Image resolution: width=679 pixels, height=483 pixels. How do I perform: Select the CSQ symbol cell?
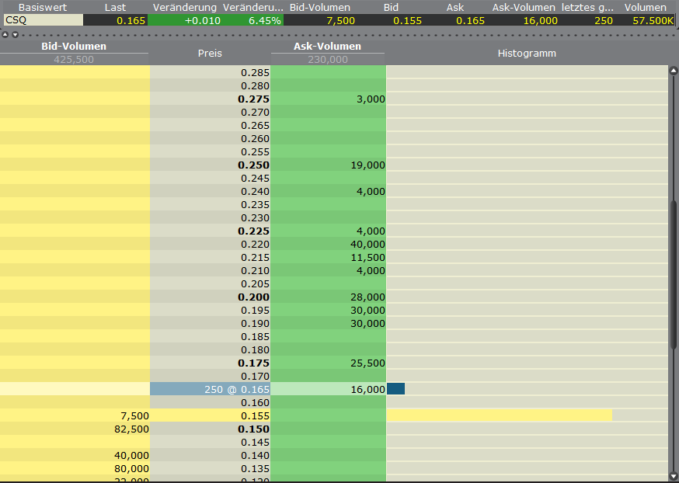(43, 20)
